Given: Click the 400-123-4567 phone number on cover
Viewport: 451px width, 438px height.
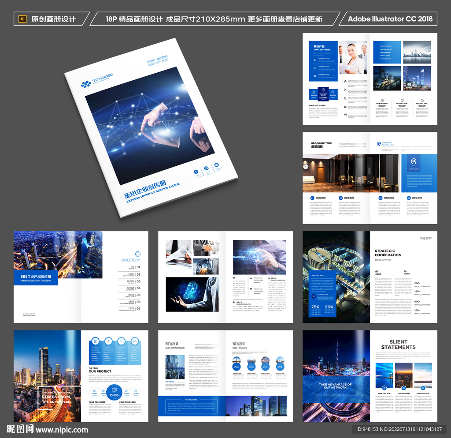Looking at the screenshot, I should point(159,62).
